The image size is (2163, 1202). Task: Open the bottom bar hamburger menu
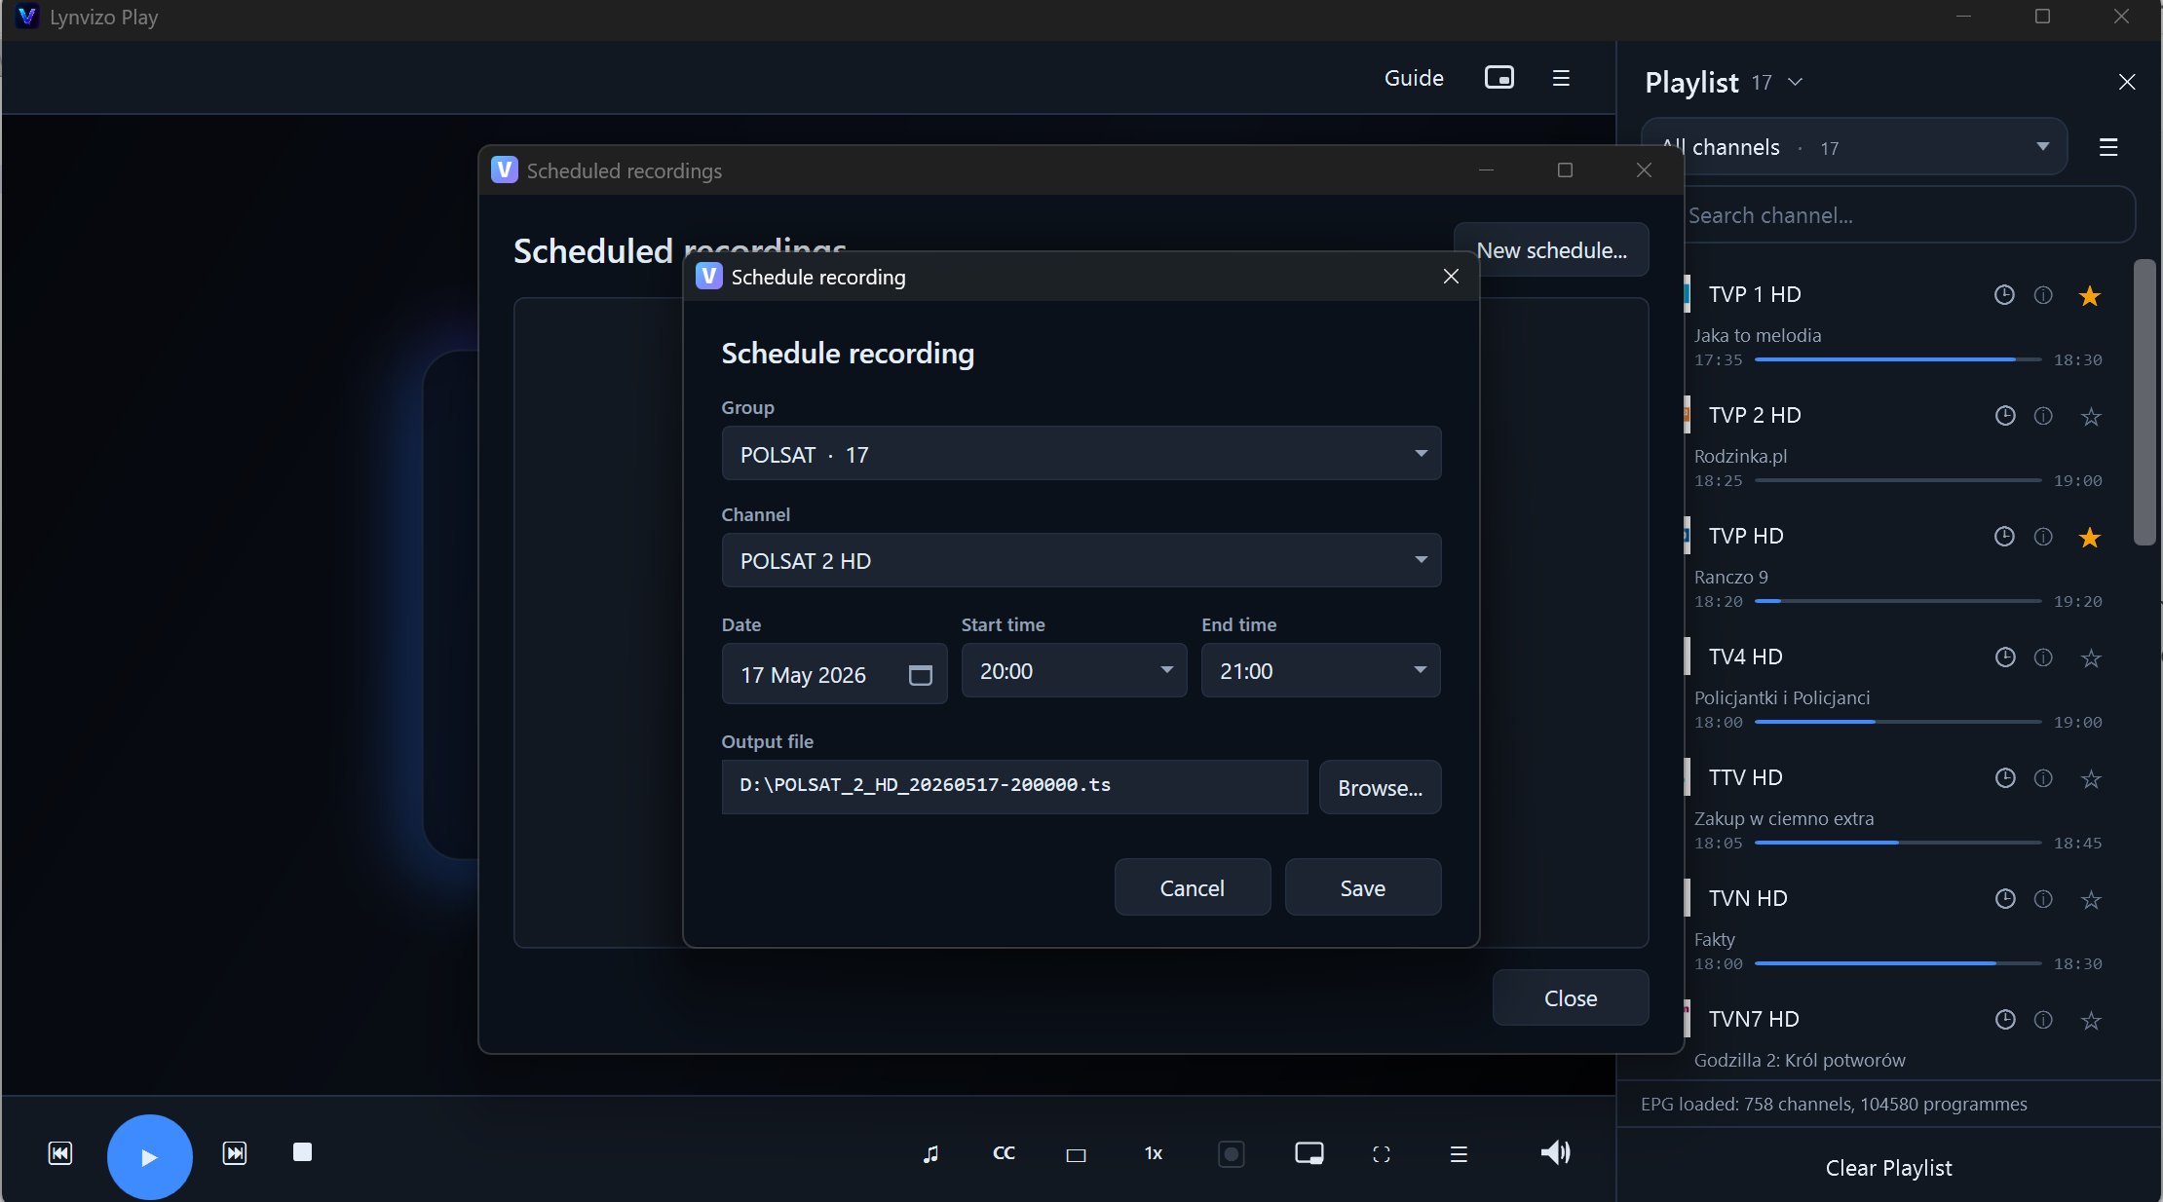1459,1154
